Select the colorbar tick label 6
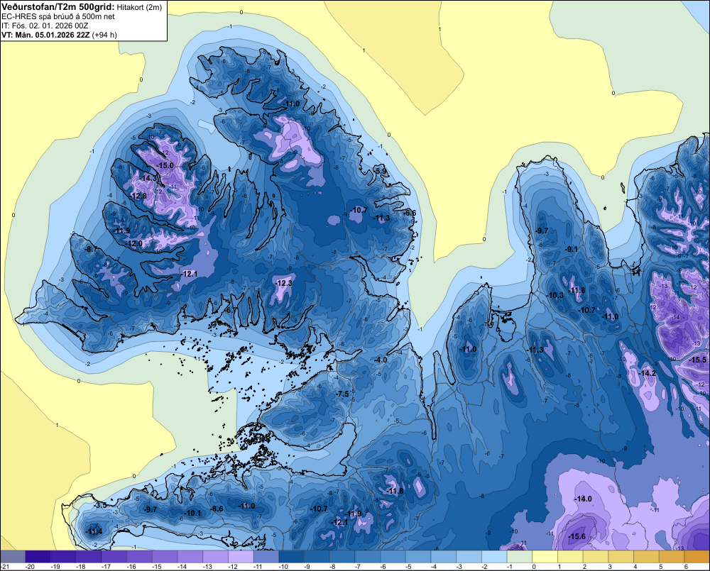The width and height of the screenshot is (710, 571). tap(686, 567)
